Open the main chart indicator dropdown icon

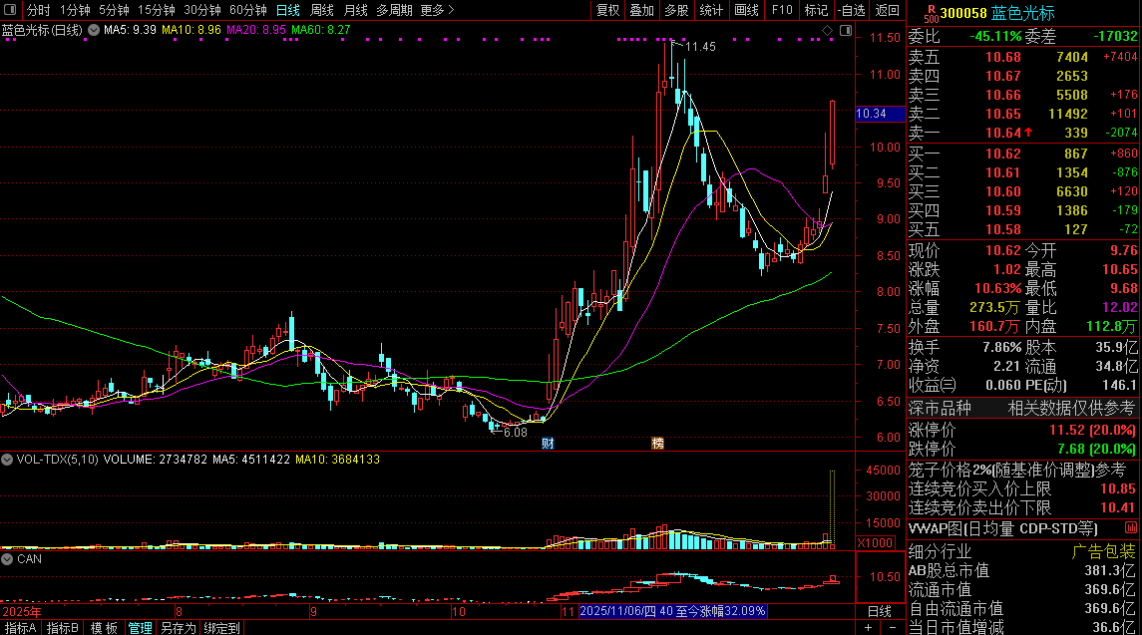pos(93,30)
